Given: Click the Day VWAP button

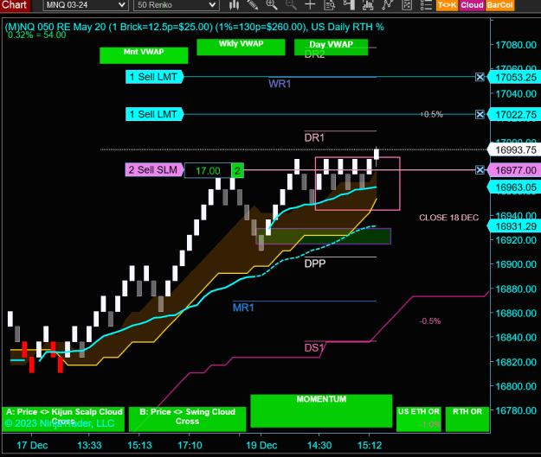Looking at the screenshot, I should point(331,48).
